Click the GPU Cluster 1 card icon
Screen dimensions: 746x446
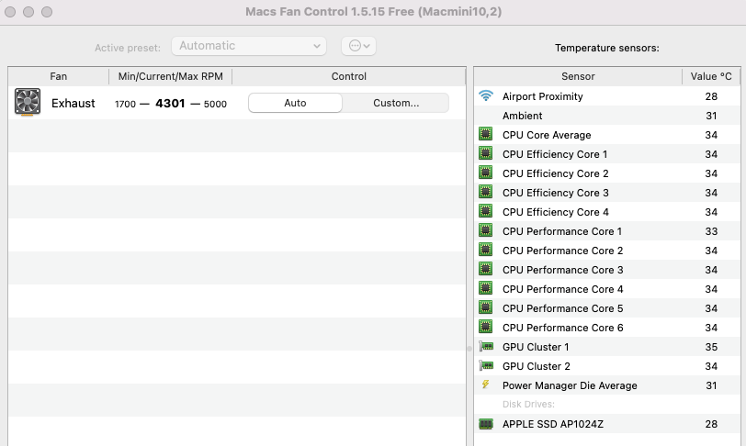click(x=486, y=347)
